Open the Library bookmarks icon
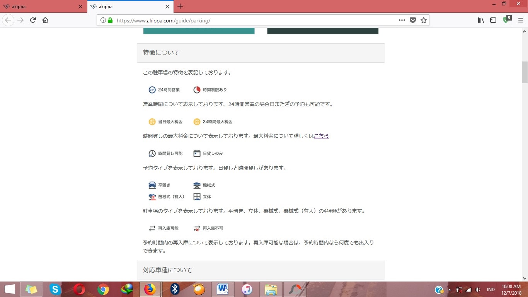Image resolution: width=528 pixels, height=297 pixels. (x=481, y=20)
